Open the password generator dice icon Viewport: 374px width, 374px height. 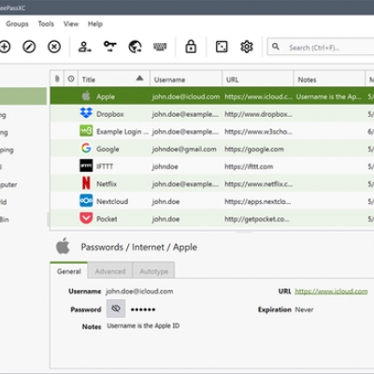tap(222, 47)
